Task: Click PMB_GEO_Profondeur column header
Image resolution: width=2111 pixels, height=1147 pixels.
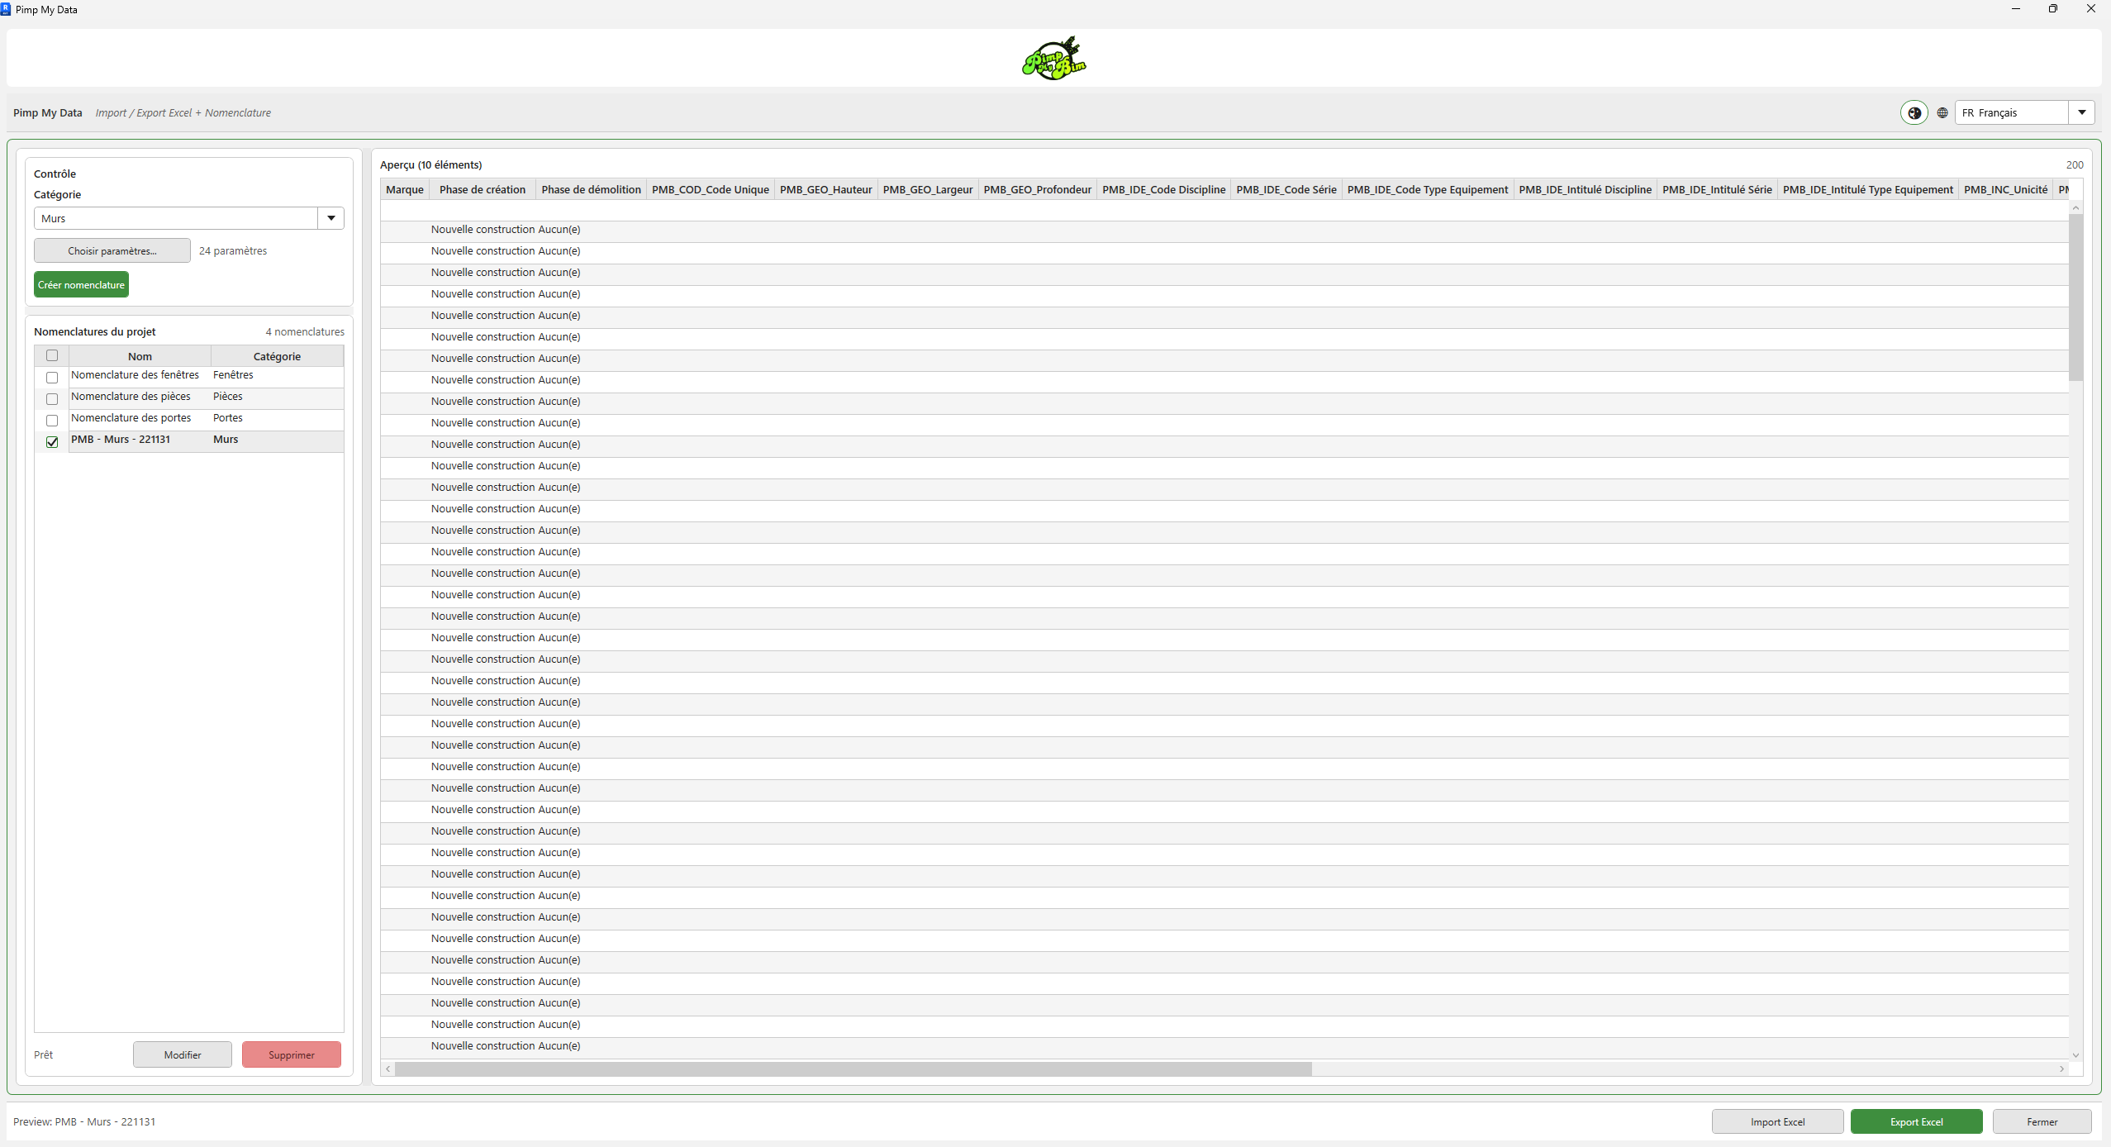Action: click(1038, 190)
